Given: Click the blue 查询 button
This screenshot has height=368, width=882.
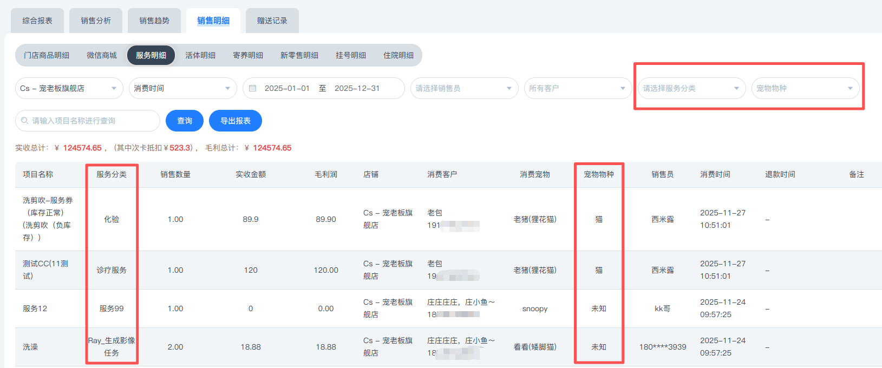Looking at the screenshot, I should pos(185,121).
